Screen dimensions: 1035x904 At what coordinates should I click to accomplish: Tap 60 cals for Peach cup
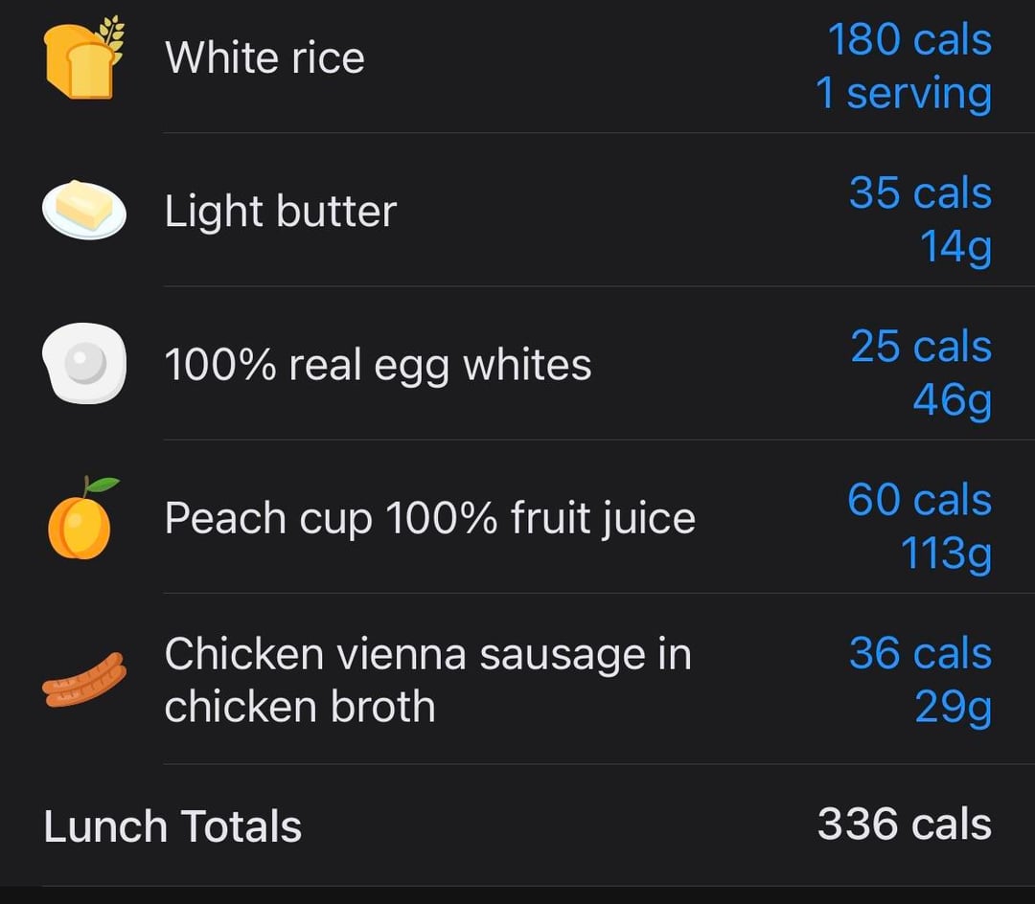click(x=918, y=500)
